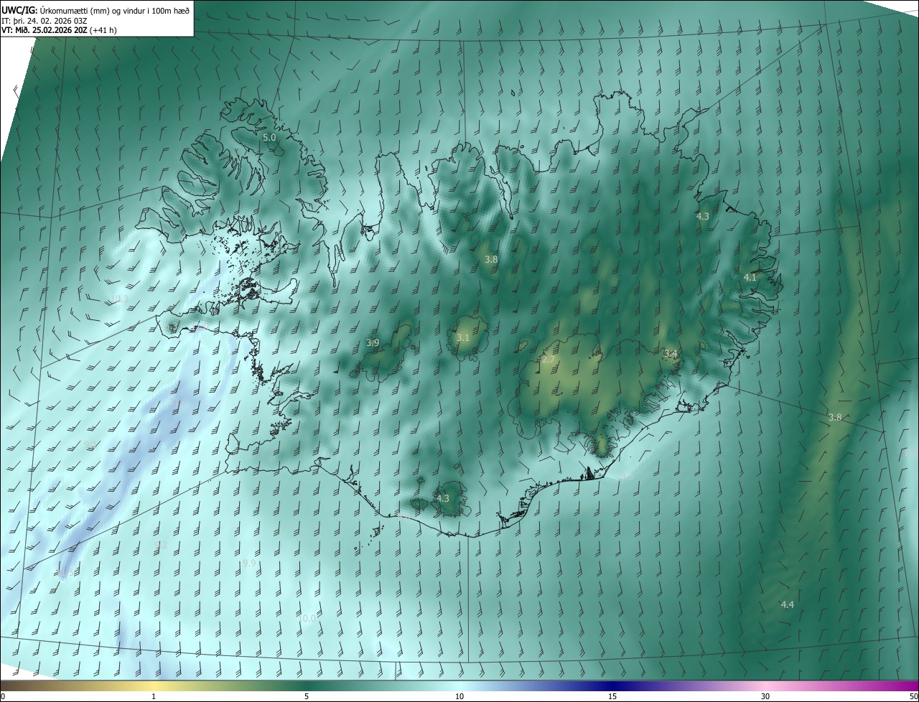This screenshot has height=702, width=919.
Task: Click the dark navy segment of the color scale
Action: [x=614, y=685]
